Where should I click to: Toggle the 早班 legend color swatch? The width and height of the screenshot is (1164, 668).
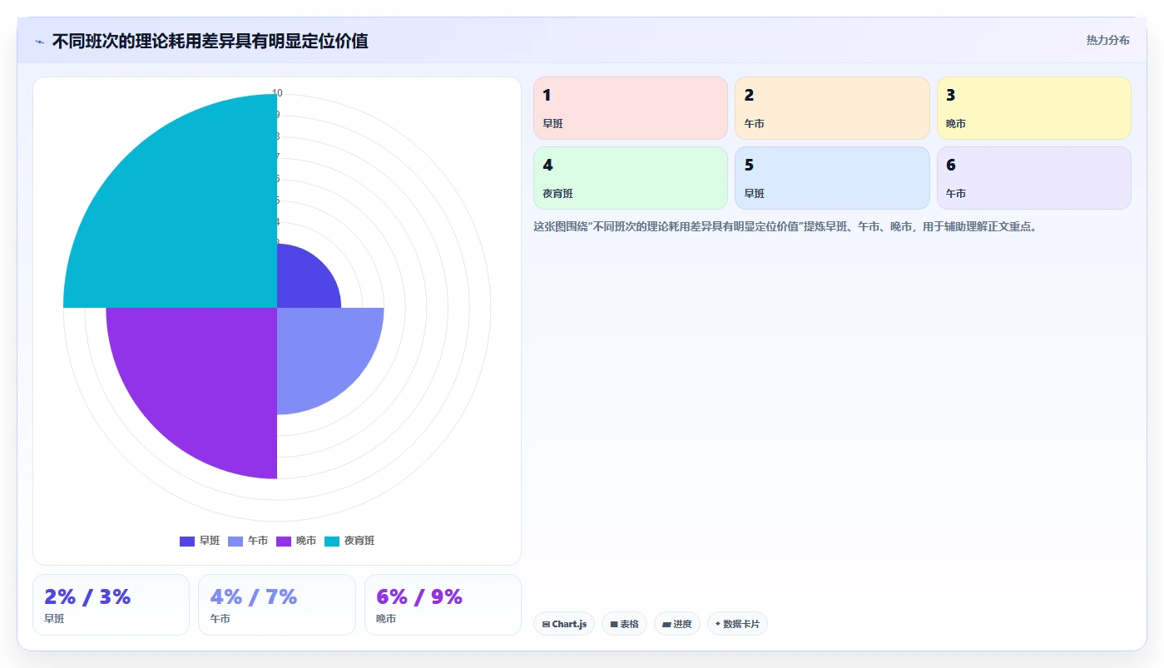187,542
